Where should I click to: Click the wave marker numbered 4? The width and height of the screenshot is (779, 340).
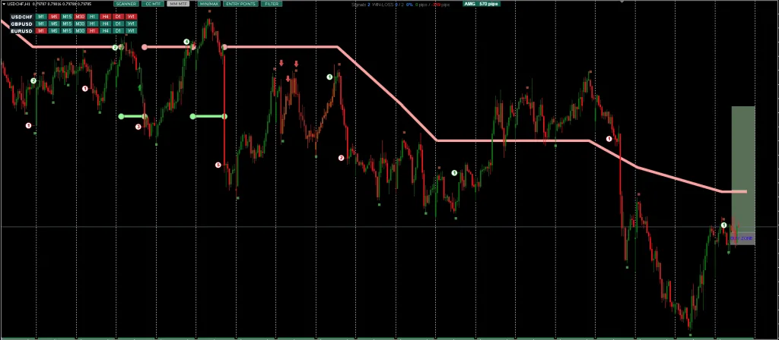coord(187,42)
